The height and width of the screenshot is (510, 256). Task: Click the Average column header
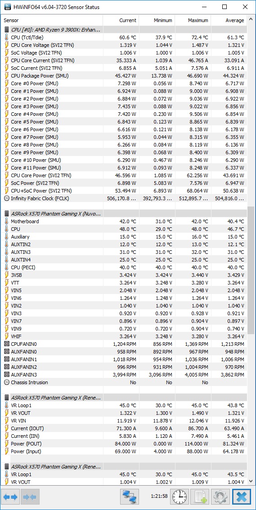coord(229,20)
